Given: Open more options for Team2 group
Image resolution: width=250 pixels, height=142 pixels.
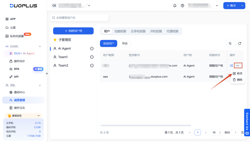Looking at the screenshot, I should 92,65.
